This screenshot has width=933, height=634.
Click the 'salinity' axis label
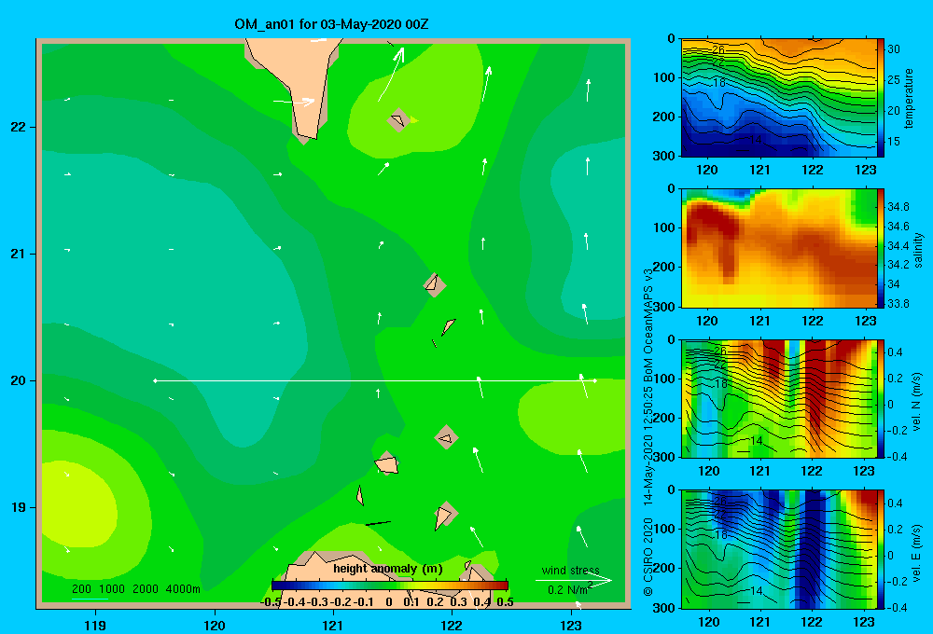click(918, 250)
